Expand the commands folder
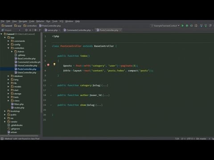Image resolution: width=214 pixels, height=160 pixels. (x=8, y=41)
